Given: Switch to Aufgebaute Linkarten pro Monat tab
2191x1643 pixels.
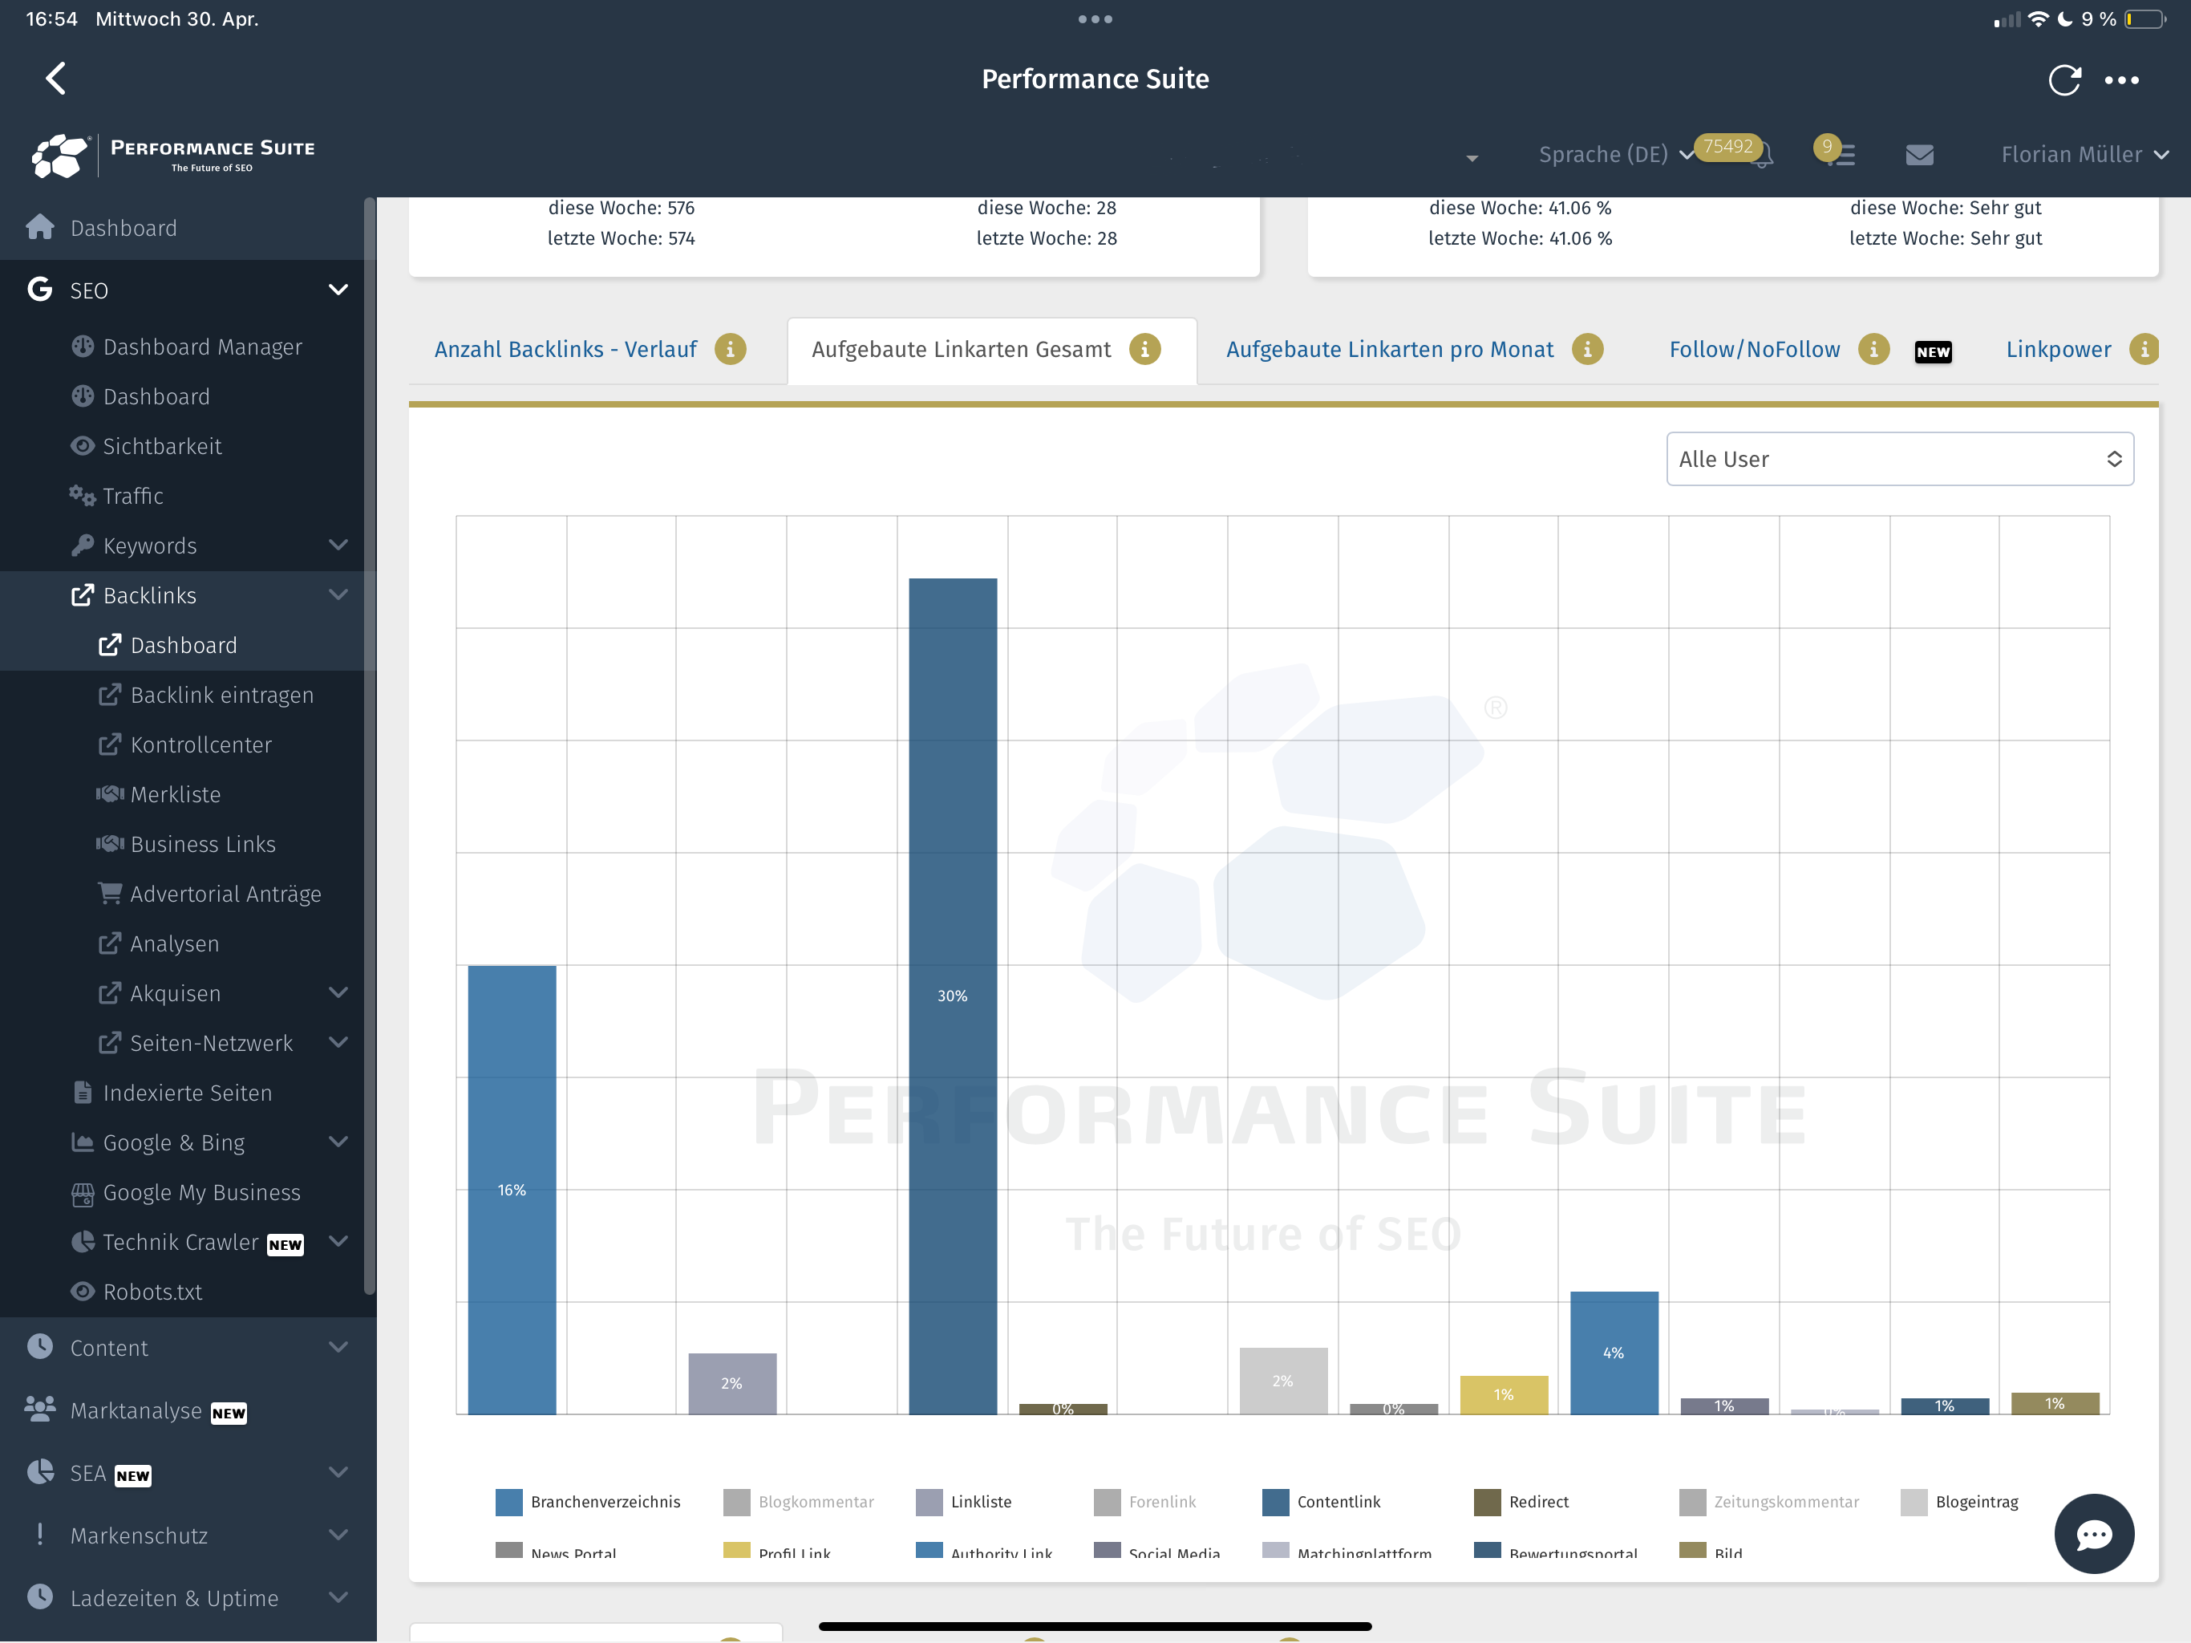Looking at the screenshot, I should (x=1390, y=349).
